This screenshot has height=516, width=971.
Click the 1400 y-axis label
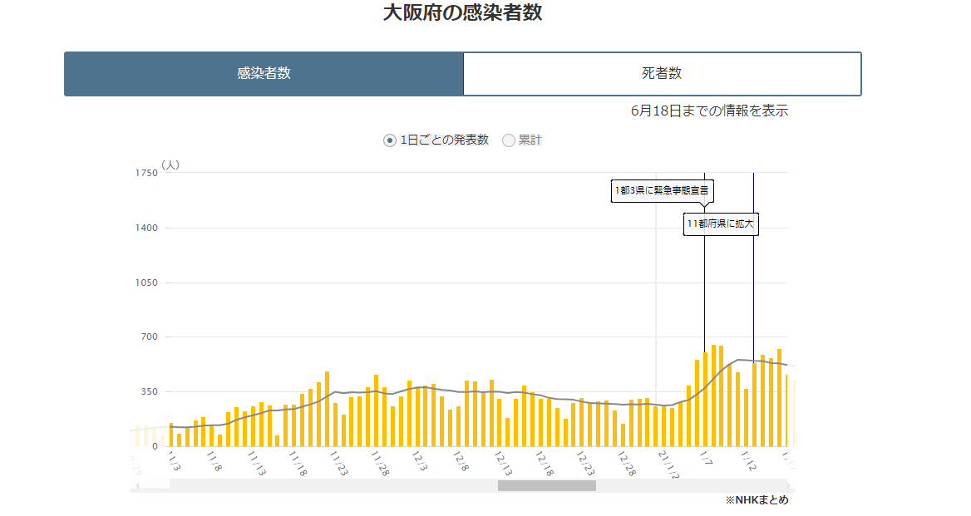tap(146, 228)
